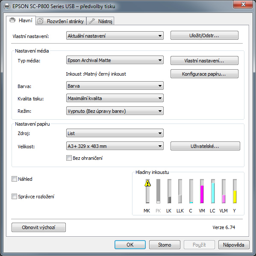This screenshot has width=256, height=256.
Task: Expand the Režim dropdown
Action: click(115, 111)
